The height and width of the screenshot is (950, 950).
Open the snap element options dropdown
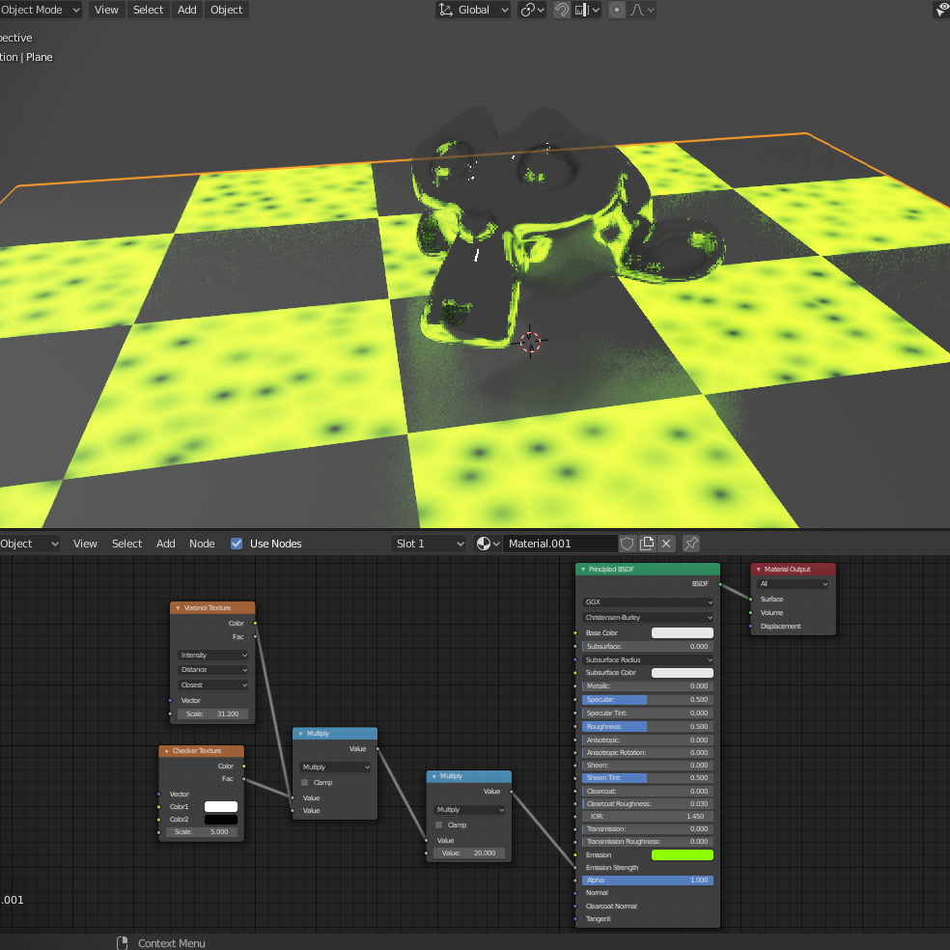tap(586, 10)
